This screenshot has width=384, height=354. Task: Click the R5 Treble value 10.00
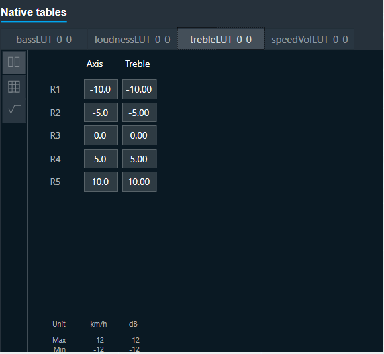pos(140,182)
